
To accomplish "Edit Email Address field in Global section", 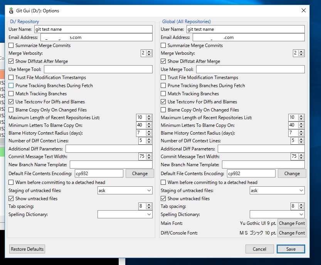I will [x=249, y=37].
